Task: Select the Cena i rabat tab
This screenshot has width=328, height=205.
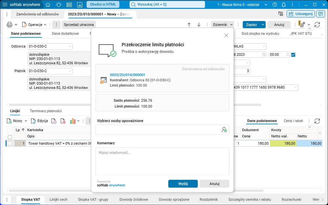Action: (x=293, y=121)
